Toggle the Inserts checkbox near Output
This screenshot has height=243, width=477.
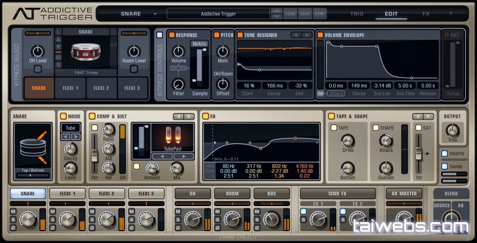[x=444, y=154]
